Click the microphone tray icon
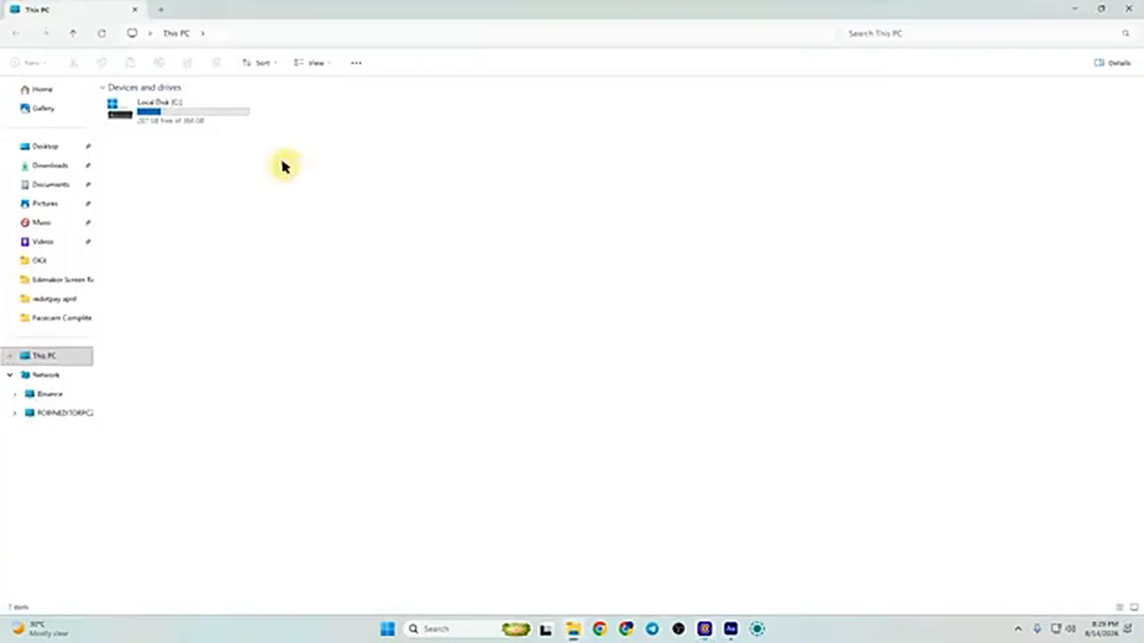The image size is (1144, 643). 1037,629
